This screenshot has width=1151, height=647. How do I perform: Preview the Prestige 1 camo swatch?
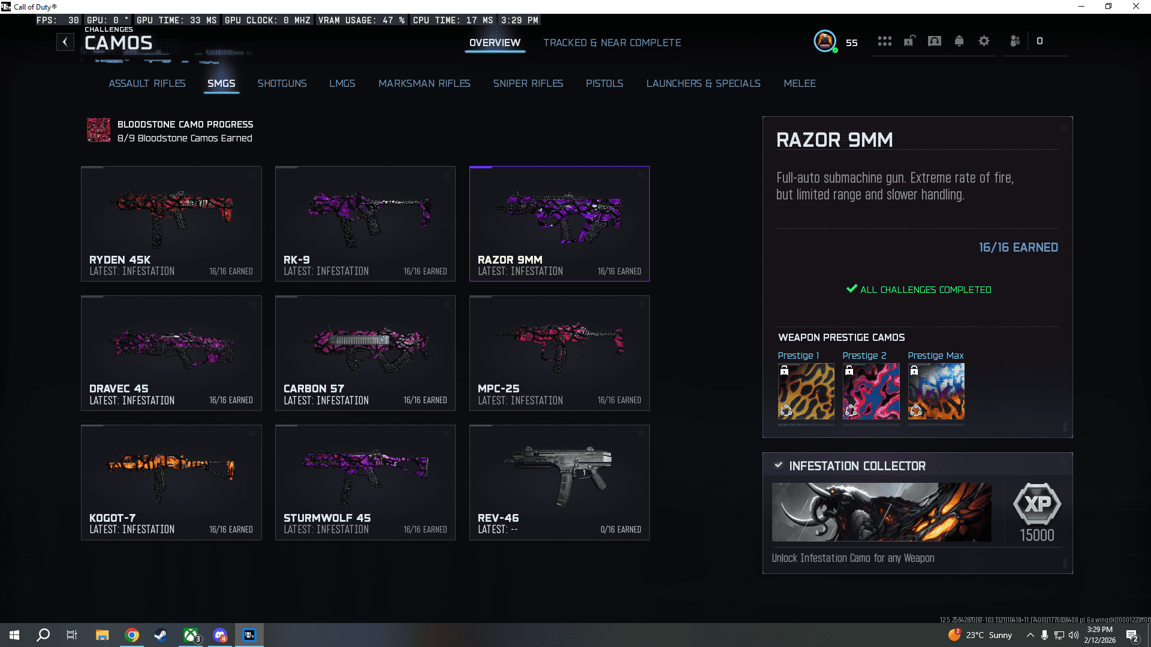[806, 391]
